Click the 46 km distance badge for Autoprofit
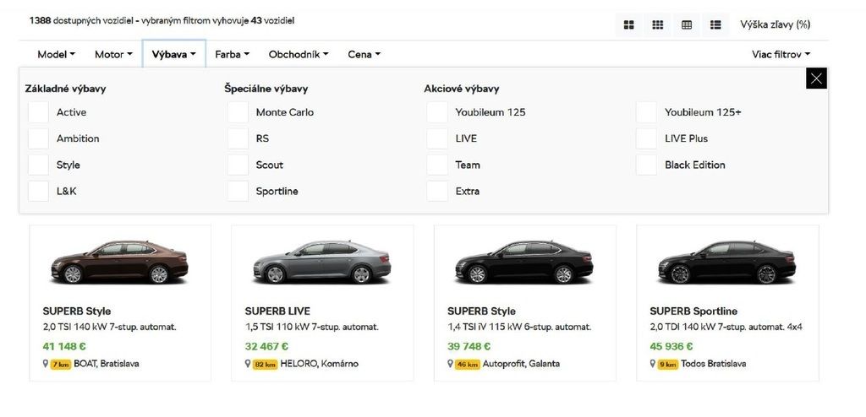 467,365
